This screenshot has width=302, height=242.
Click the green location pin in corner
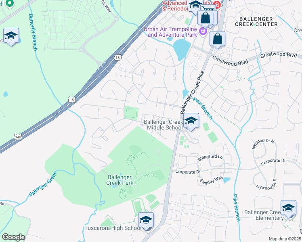(9, 3)
